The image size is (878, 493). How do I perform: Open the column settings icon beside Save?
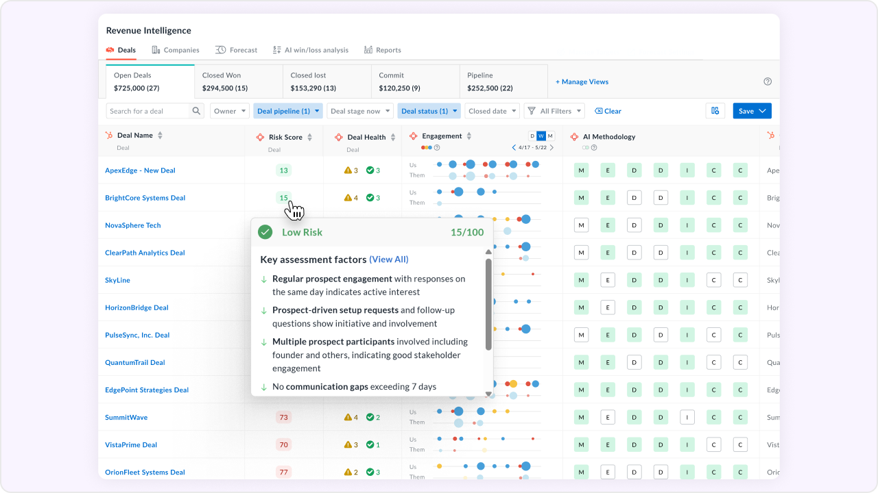[x=715, y=111]
